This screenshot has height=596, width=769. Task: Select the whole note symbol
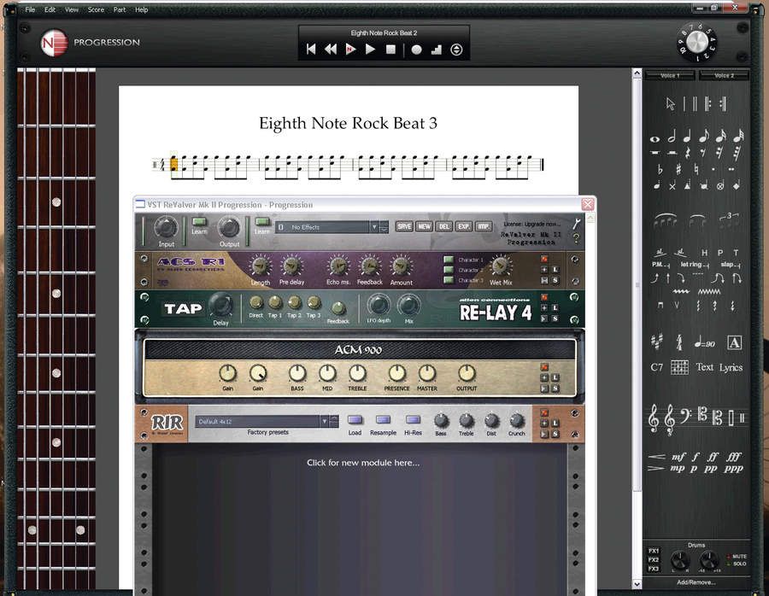tap(655, 138)
